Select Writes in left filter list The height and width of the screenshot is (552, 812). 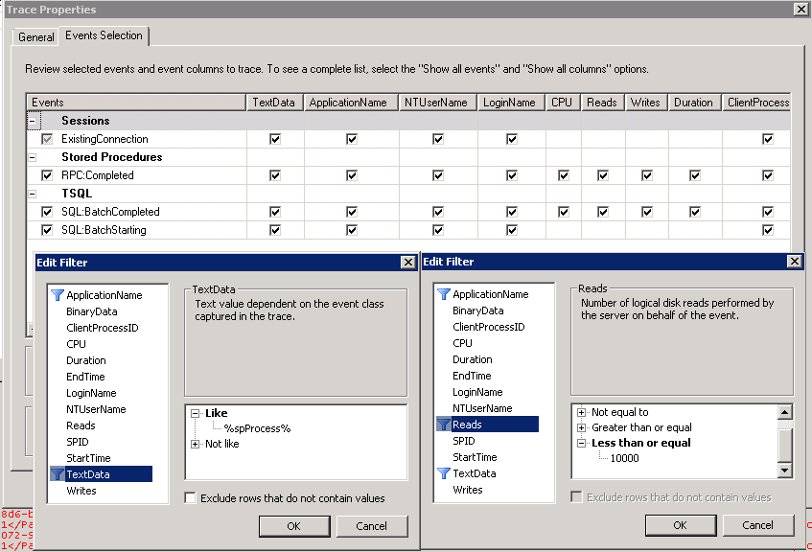click(x=81, y=491)
